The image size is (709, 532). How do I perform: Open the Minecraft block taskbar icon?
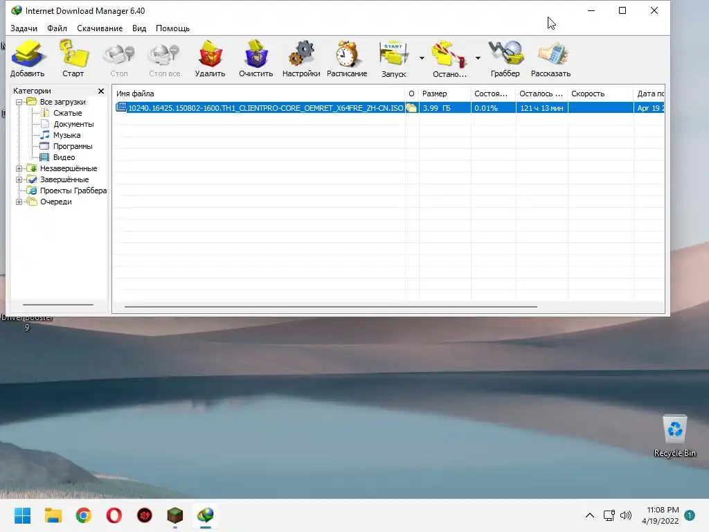click(x=175, y=515)
